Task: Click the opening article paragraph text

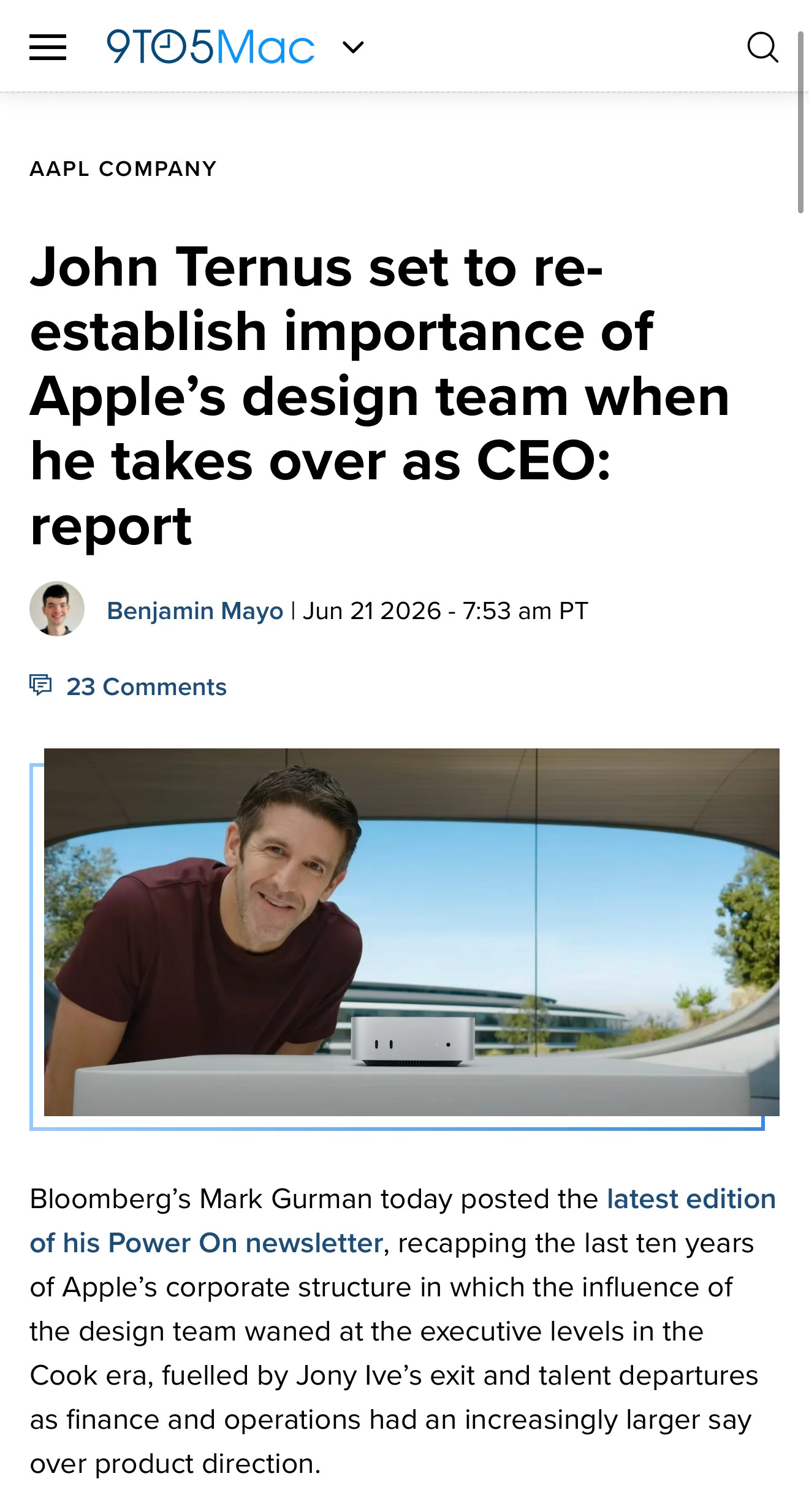Action: pos(403,1331)
